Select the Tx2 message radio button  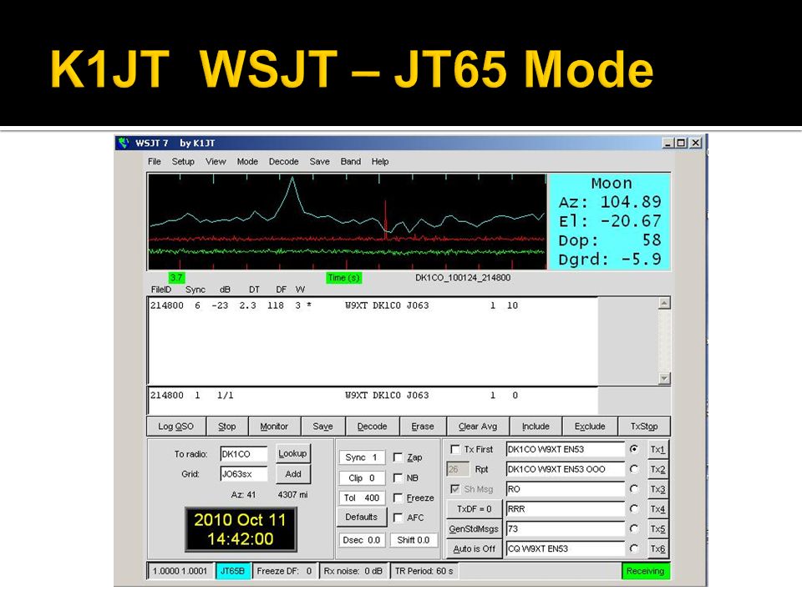[634, 469]
